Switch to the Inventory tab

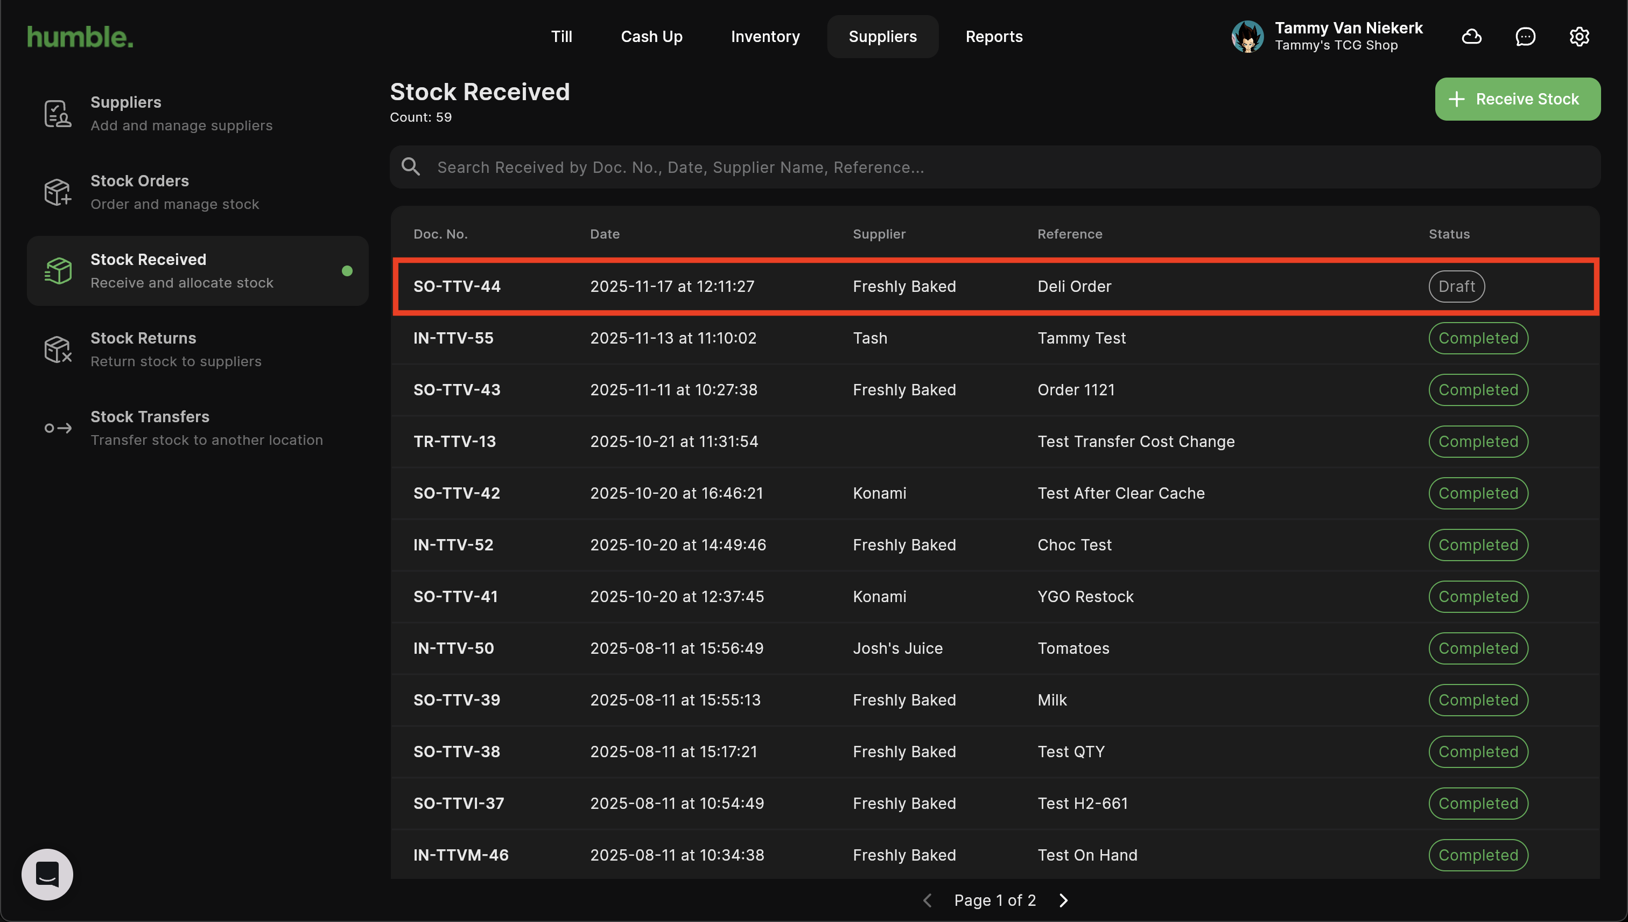coord(765,37)
